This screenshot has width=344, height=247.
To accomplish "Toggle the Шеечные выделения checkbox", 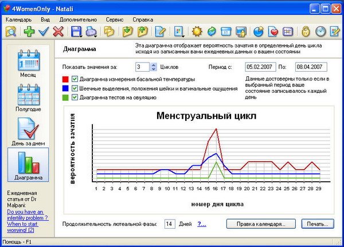I will [75, 88].
